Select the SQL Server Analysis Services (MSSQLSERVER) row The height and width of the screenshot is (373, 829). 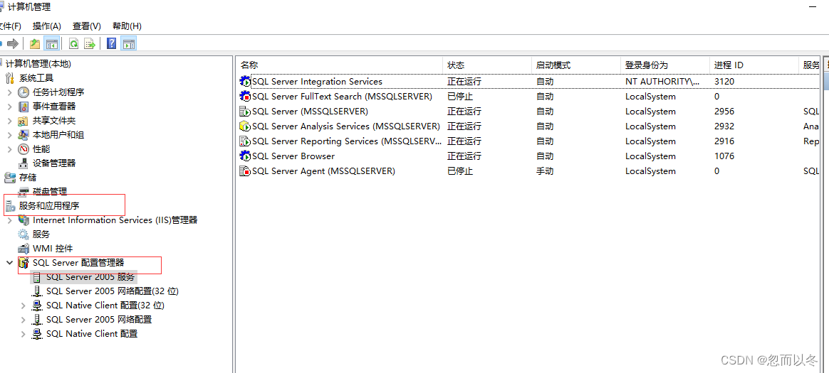345,126
